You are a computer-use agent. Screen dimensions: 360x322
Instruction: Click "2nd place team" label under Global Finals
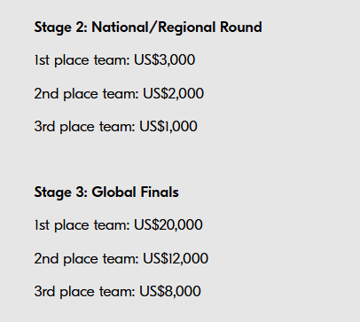pyautogui.click(x=87, y=259)
